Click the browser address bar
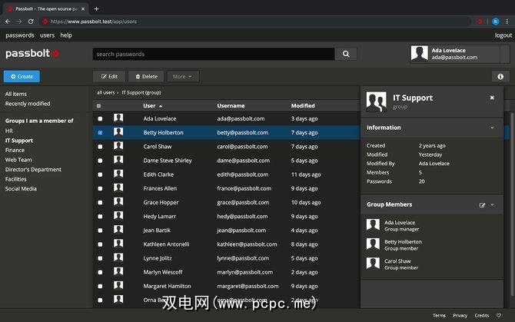515x322 pixels. pos(254,22)
